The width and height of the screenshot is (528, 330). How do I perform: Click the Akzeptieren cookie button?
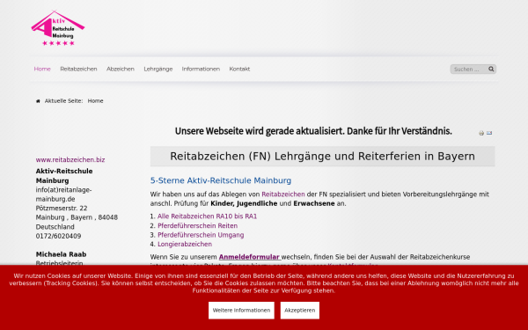coord(300,310)
